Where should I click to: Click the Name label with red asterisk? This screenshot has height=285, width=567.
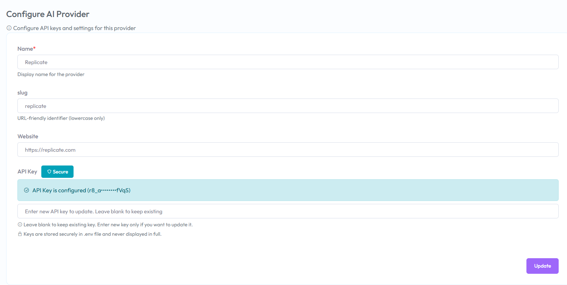(26, 49)
